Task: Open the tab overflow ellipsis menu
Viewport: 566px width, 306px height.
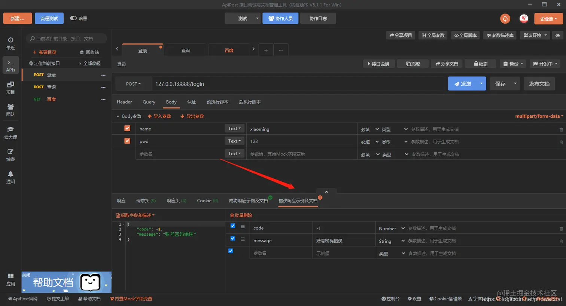Action: point(281,50)
